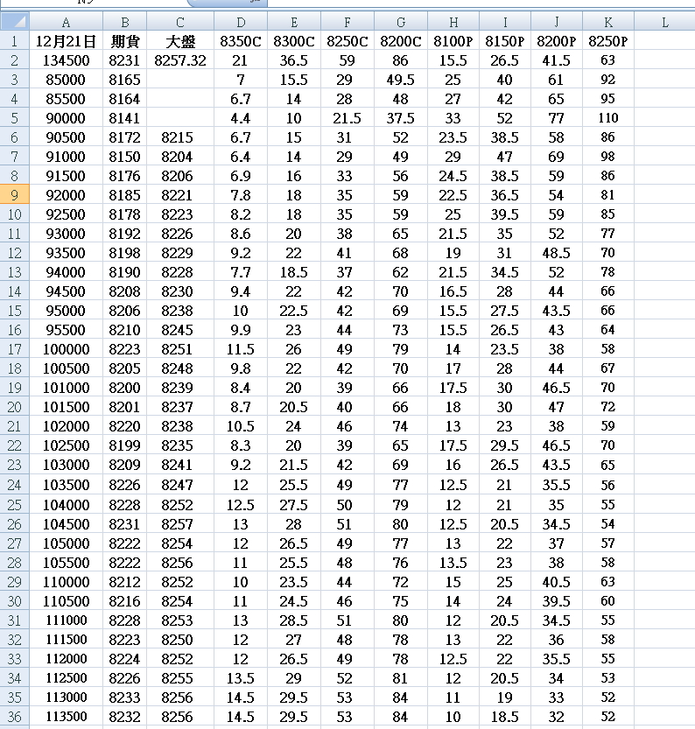Click cell containing 8241
The image size is (695, 729).
tap(180, 465)
